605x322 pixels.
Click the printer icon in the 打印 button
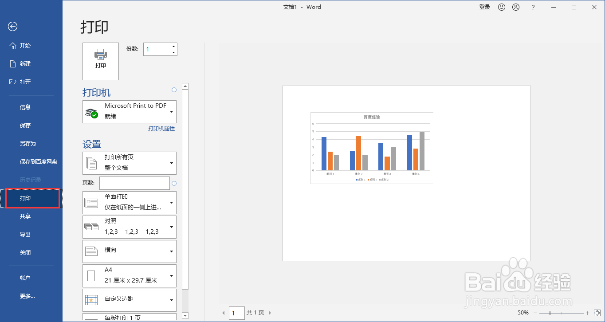101,54
